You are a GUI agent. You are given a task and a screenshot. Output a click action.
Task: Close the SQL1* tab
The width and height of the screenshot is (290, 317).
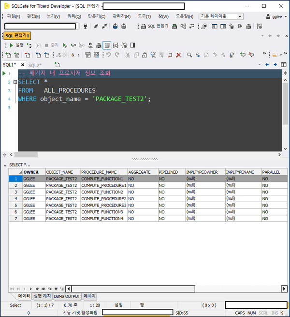[x=23, y=65]
